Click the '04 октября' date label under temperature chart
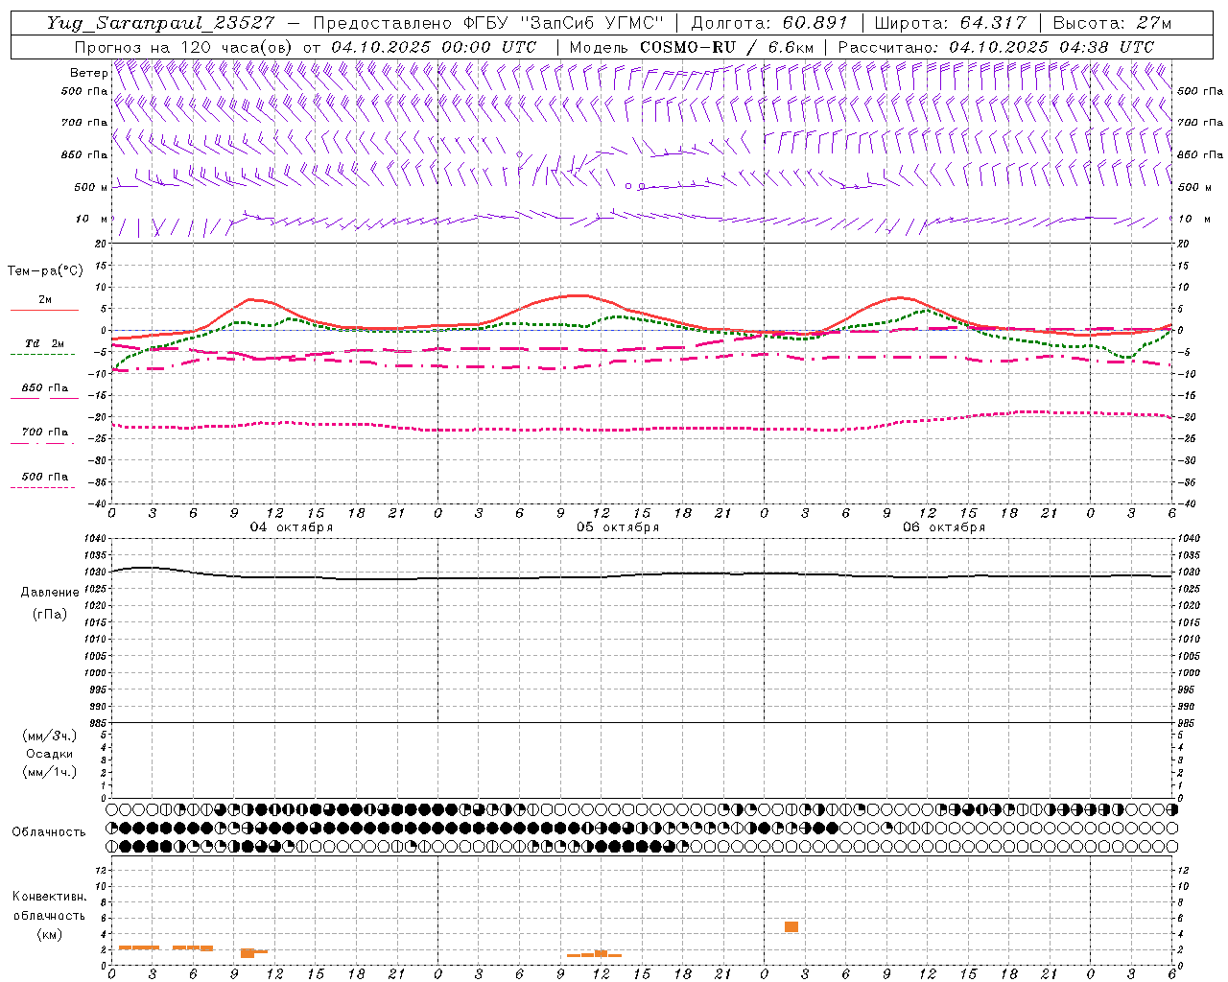The image size is (1228, 982). 292,527
